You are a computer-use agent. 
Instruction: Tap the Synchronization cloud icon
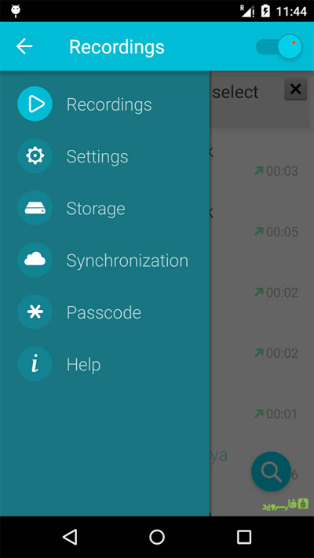[x=35, y=260]
